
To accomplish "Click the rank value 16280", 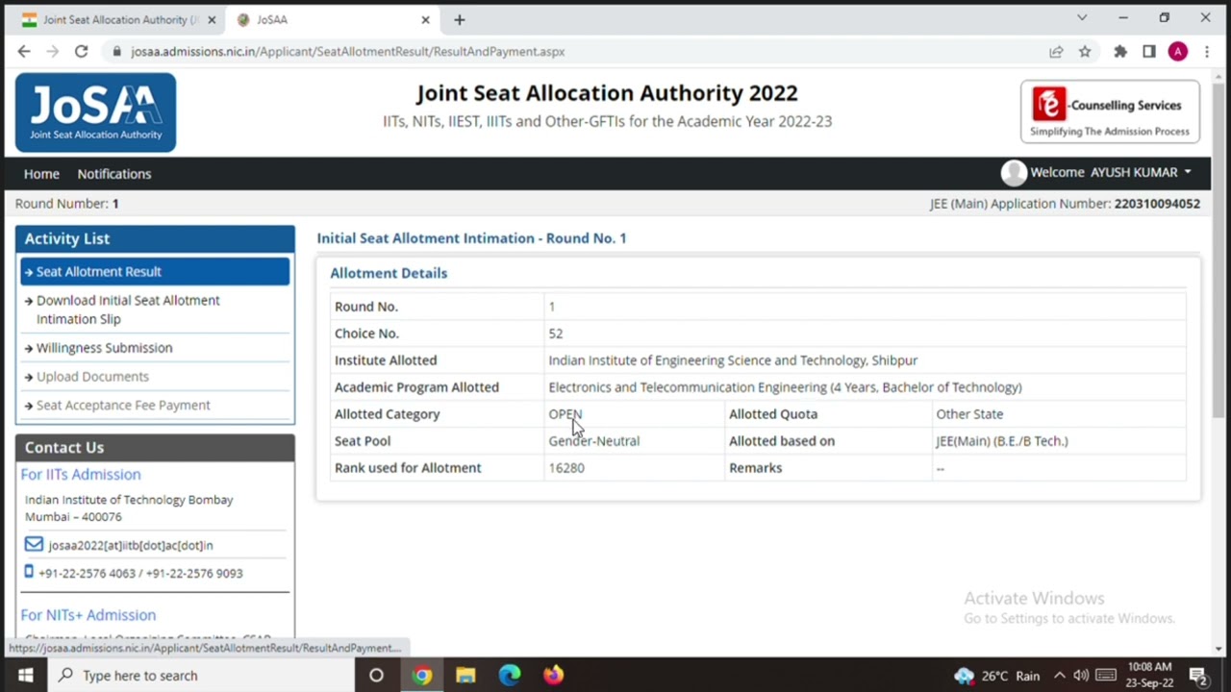I will (566, 468).
